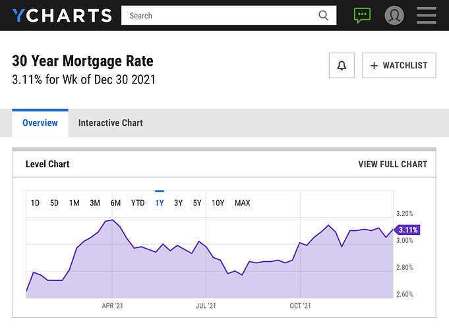
Task: Open the user profile avatar
Action: (394, 15)
